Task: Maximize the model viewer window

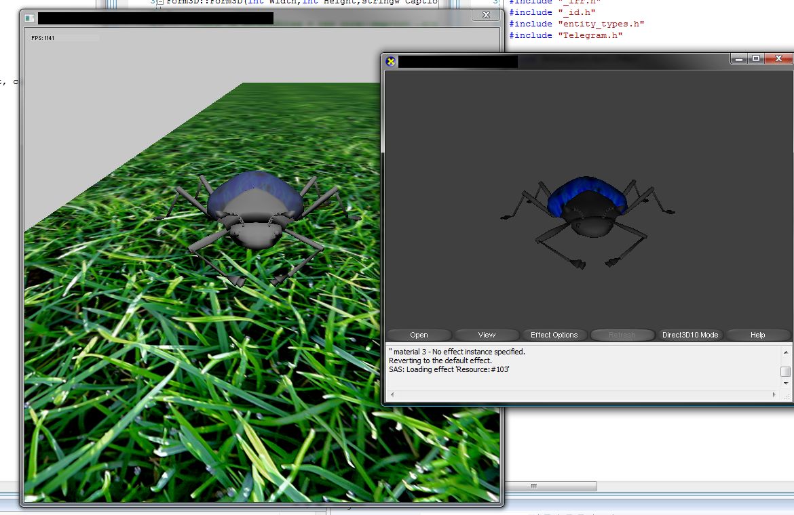Action: 756,59
